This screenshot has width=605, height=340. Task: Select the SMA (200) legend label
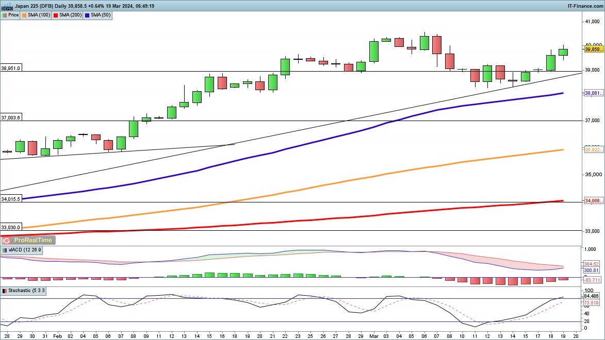tap(70, 15)
